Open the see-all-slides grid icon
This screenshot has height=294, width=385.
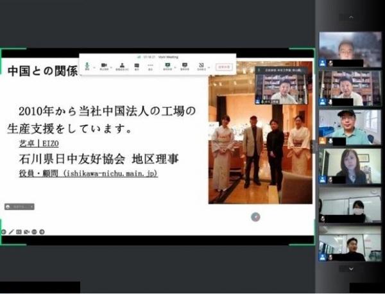coord(19,232)
